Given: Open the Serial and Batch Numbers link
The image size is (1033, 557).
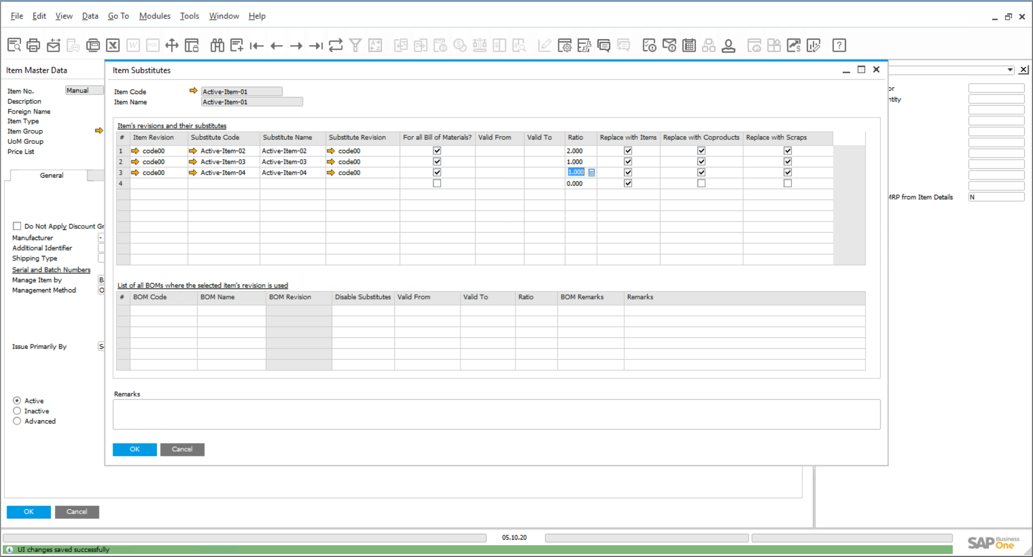Looking at the screenshot, I should point(51,270).
